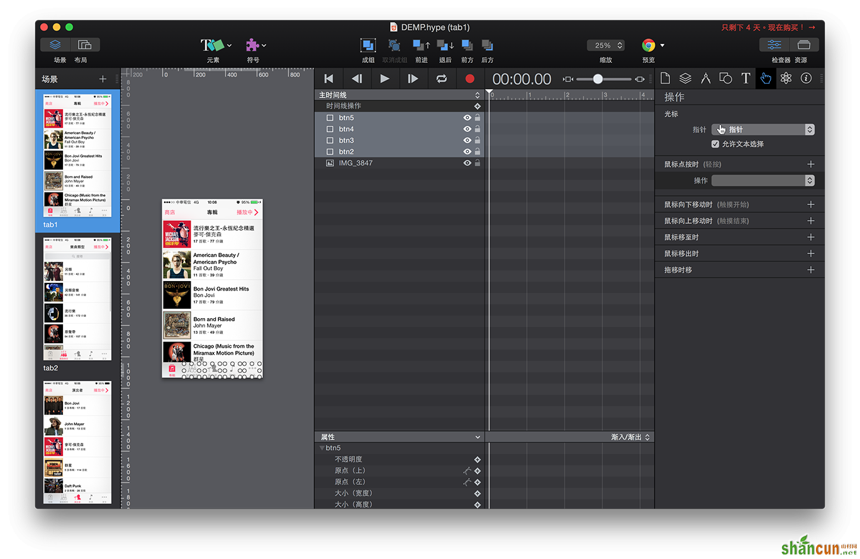Play the animation
This screenshot has width=860, height=559.
[385, 79]
